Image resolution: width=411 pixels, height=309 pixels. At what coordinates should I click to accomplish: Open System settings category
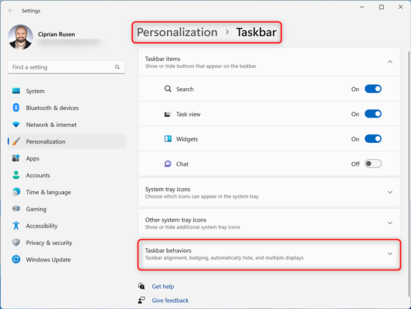pyautogui.click(x=67, y=91)
